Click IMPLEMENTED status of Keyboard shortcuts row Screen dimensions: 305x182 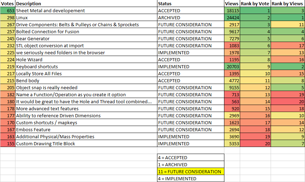(x=191, y=66)
